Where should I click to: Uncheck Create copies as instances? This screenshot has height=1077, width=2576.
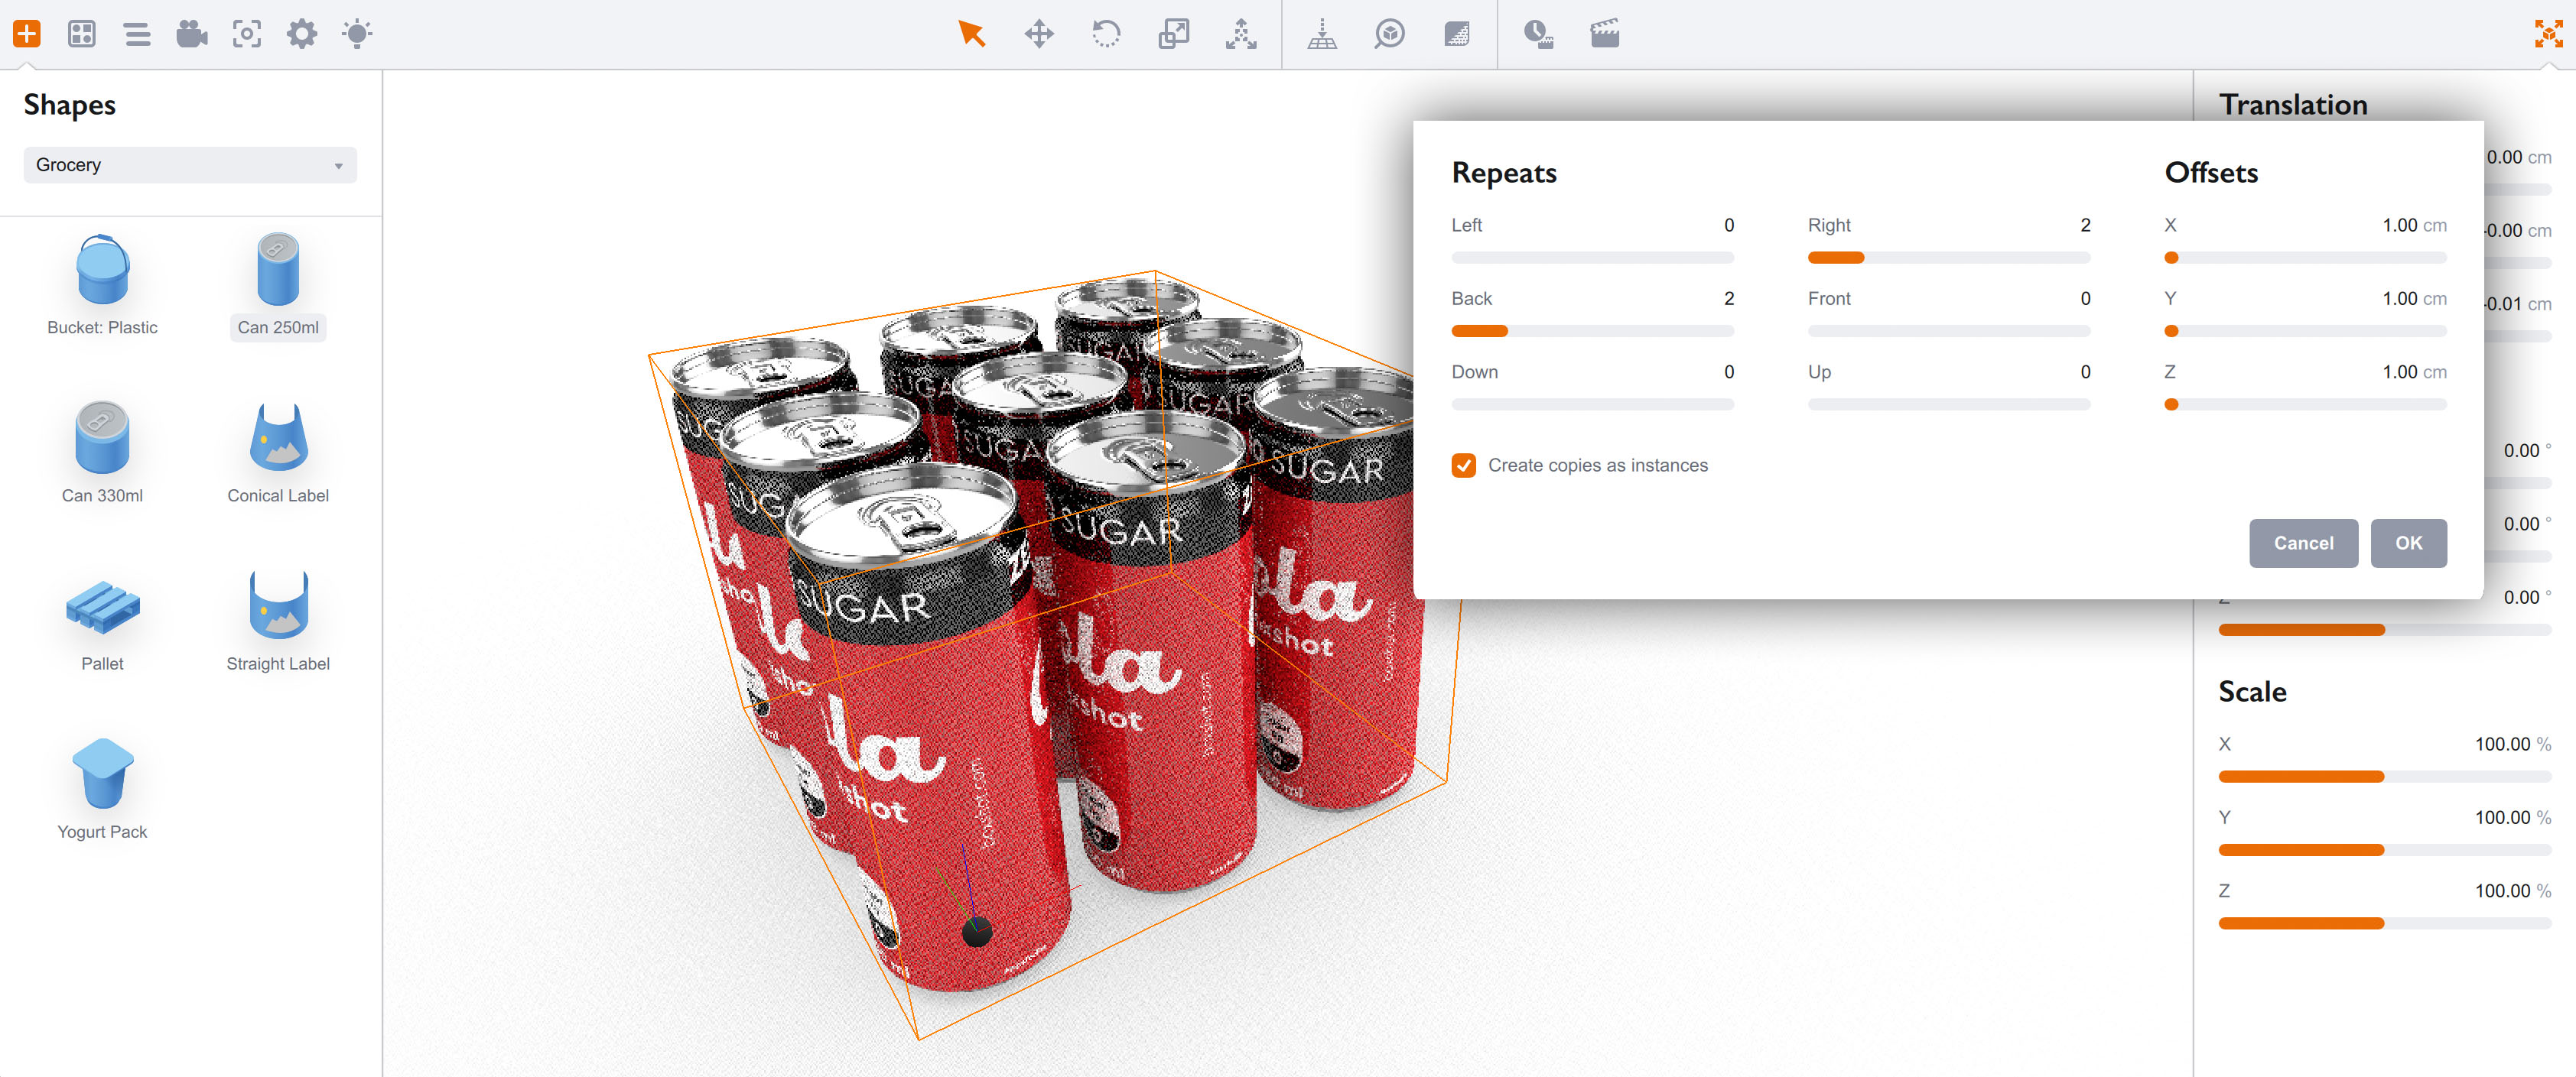[x=1464, y=466]
